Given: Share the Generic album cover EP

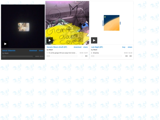Looking at the screenshot, I should coord(86,47).
